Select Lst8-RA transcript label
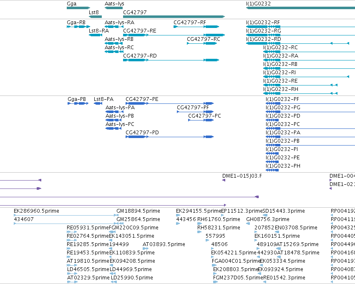Image resolution: width=355 pixels, height=284 pixels. pyautogui.click(x=99, y=31)
